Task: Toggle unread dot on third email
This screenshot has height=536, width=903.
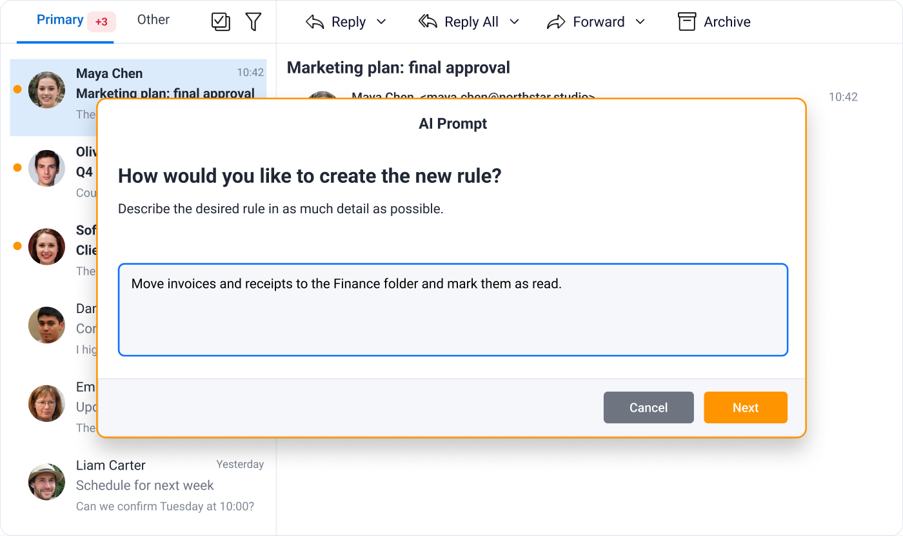Action: point(17,246)
